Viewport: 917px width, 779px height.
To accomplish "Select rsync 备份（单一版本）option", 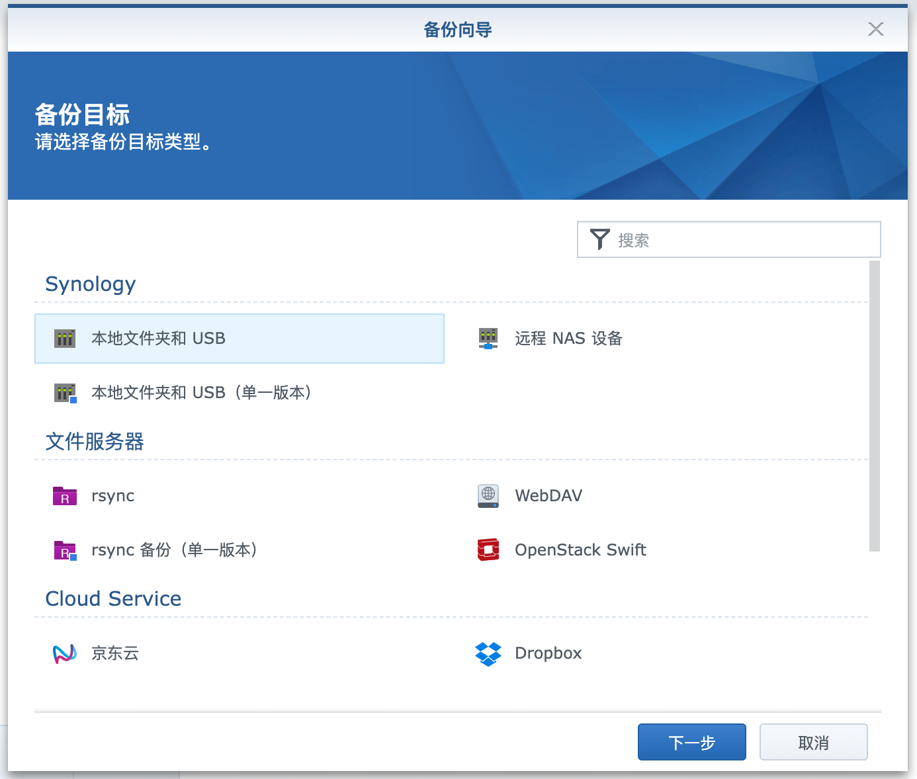I will (x=175, y=550).
